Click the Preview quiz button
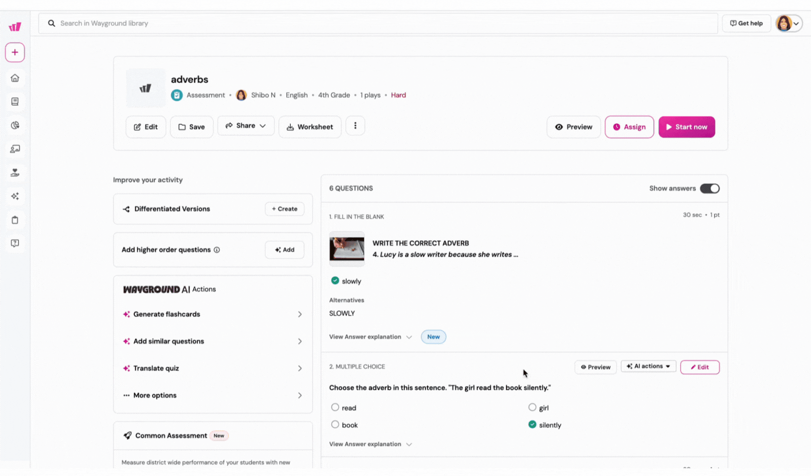 (574, 127)
